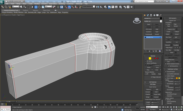Click the Create Shape From Selection button

pyautogui.click(x=153, y=100)
